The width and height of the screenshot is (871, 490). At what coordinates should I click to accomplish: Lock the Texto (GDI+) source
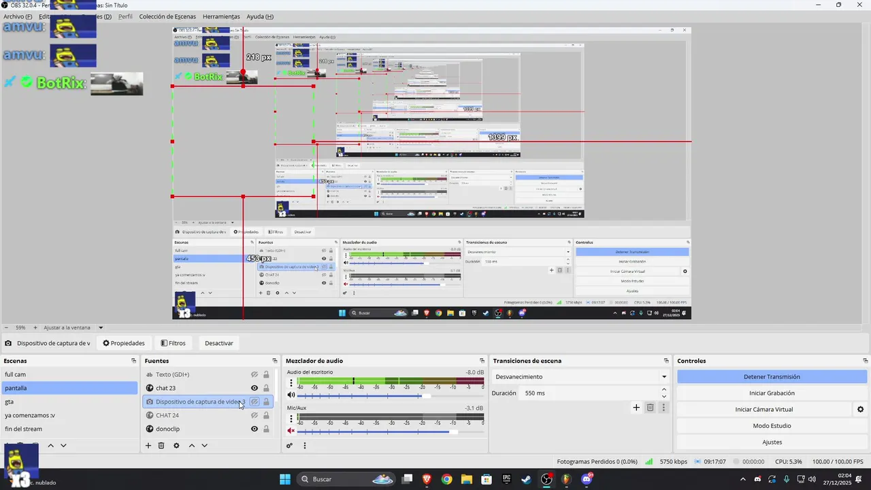tap(266, 374)
